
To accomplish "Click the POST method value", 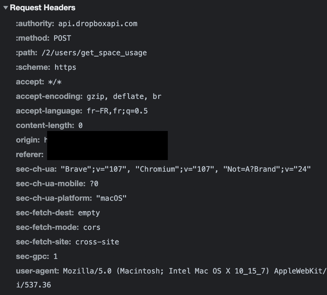I will click(x=62, y=38).
